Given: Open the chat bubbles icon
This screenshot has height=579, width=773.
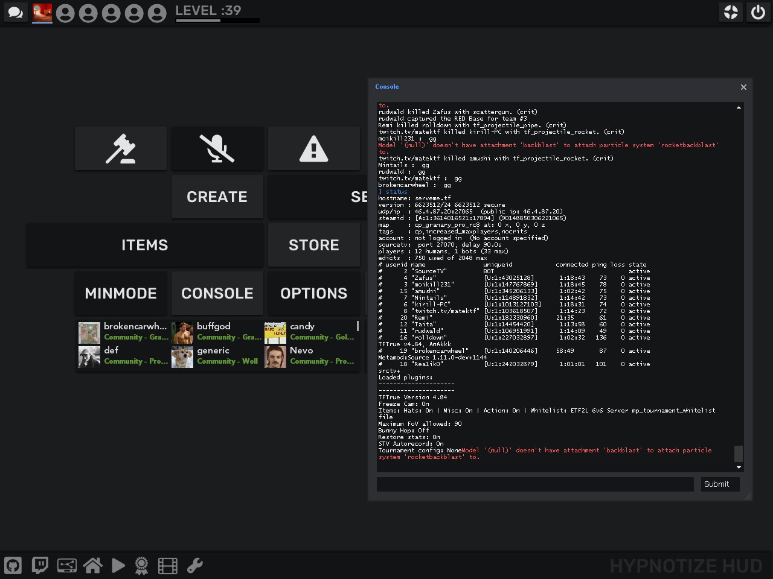Looking at the screenshot, I should [x=16, y=13].
